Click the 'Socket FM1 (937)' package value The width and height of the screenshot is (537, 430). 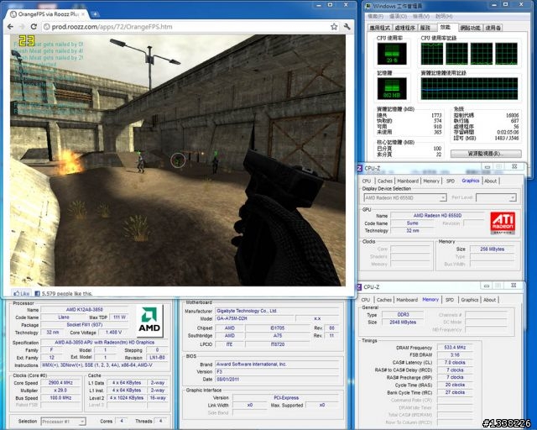coord(84,325)
